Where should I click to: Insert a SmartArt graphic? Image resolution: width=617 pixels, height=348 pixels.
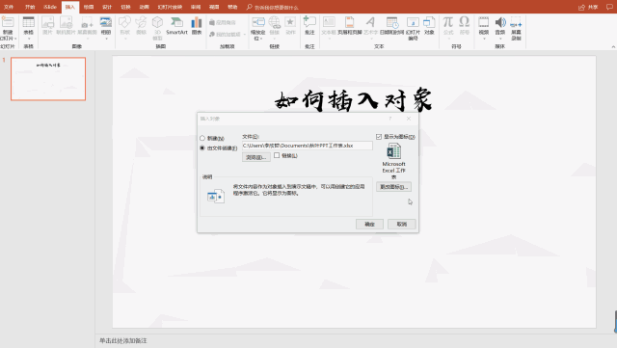point(176,26)
